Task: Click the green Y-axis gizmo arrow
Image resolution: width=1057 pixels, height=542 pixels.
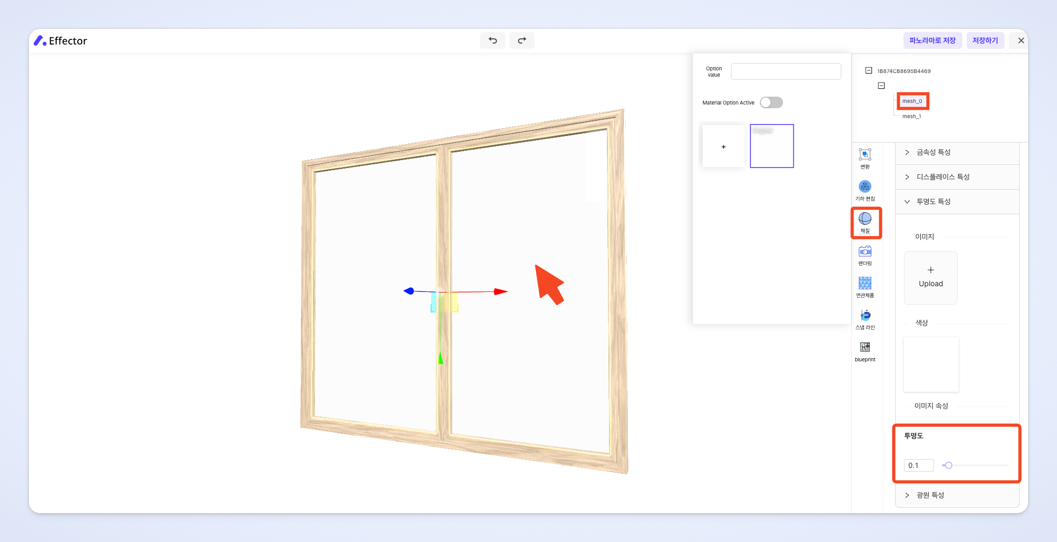Action: 440,358
